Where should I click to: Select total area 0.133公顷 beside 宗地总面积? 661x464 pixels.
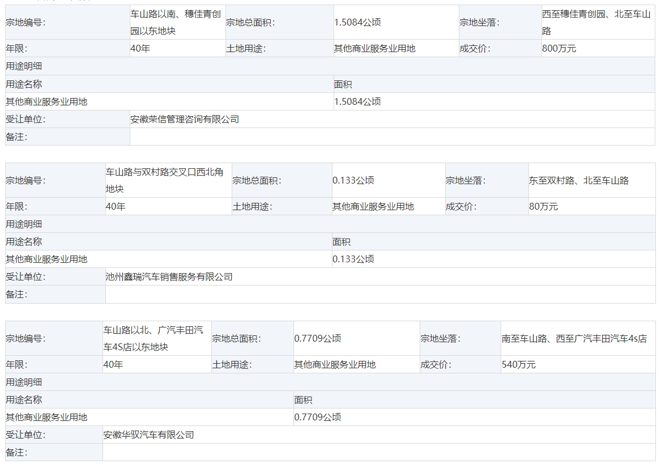click(353, 181)
